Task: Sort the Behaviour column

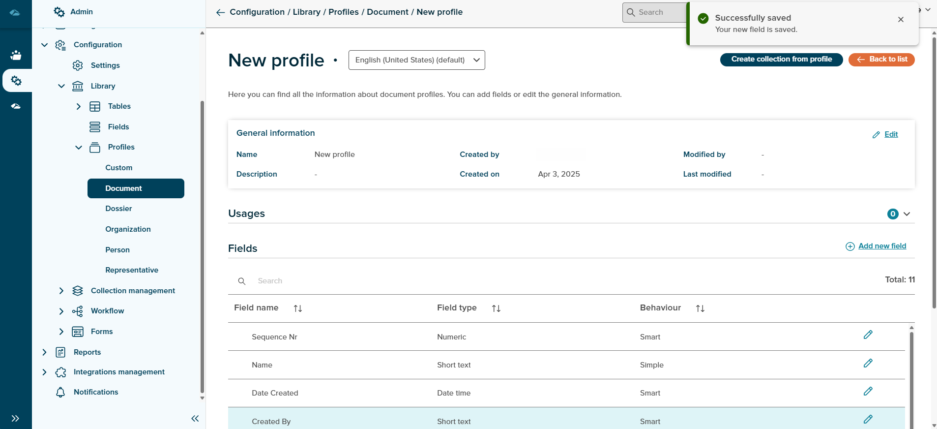Action: 700,308
